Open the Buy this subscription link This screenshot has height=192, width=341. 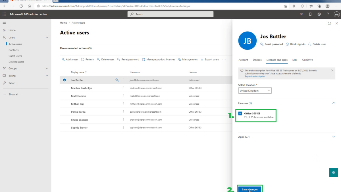[x=255, y=77]
